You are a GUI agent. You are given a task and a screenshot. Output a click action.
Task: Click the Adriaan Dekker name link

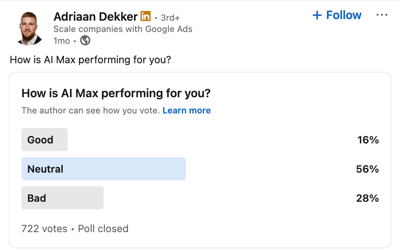(x=96, y=17)
